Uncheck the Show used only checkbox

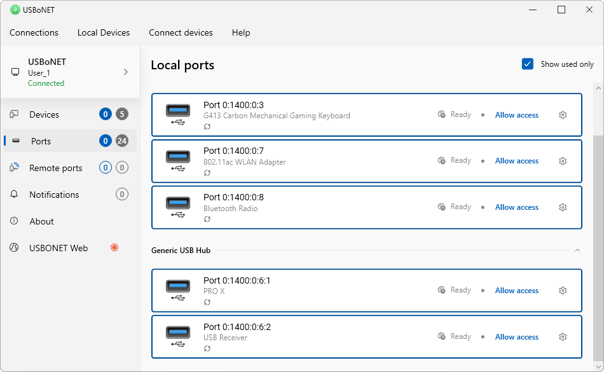[527, 64]
